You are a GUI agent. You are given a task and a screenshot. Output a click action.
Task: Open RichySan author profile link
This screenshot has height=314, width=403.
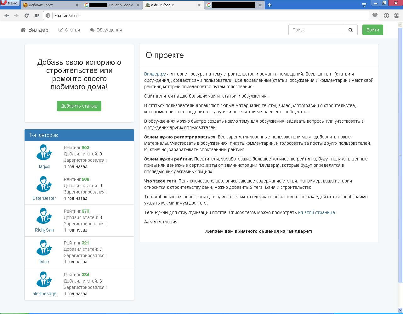(44, 230)
